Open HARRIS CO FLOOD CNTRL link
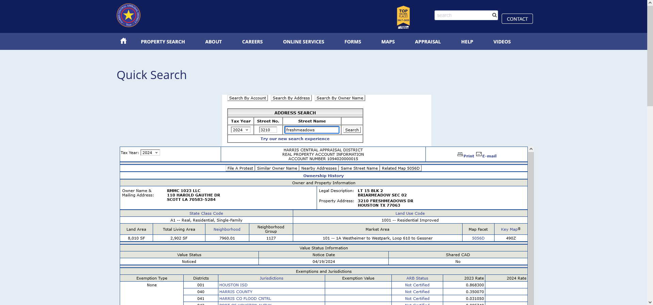The image size is (653, 305). point(245,299)
